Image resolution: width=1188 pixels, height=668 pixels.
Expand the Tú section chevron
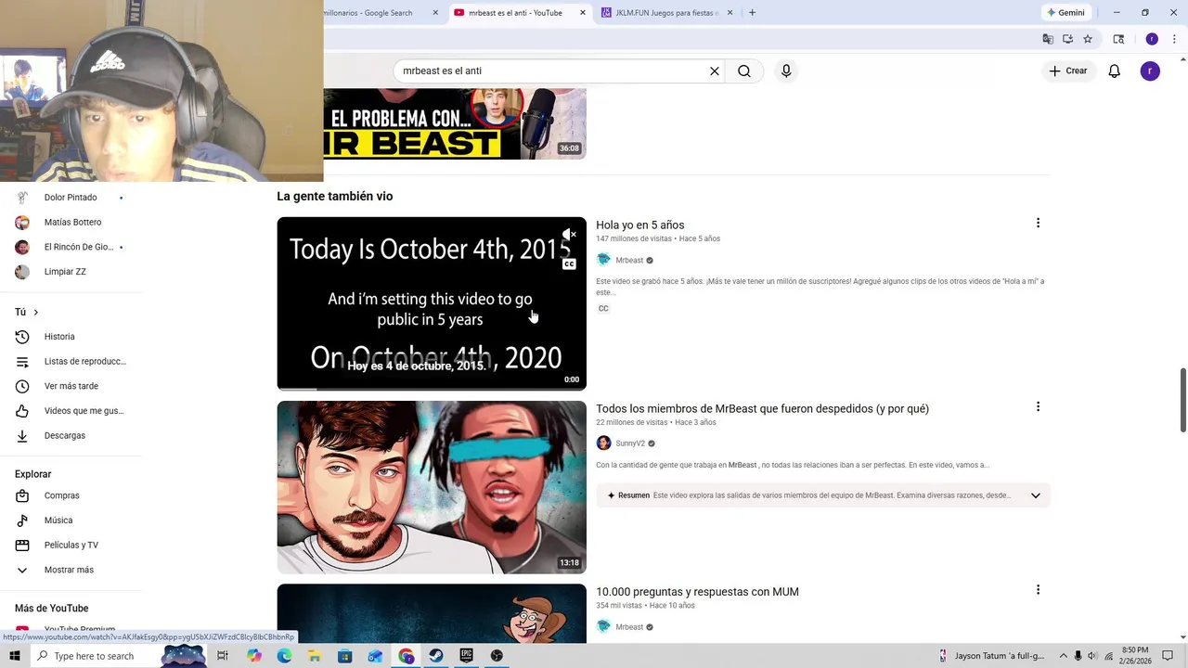(35, 313)
